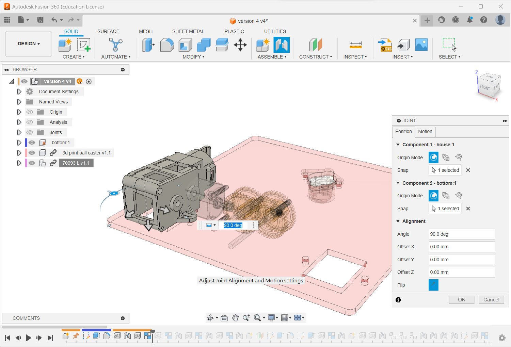
Task: Hide the bottom:1 component via eye icon
Action: tap(32, 143)
